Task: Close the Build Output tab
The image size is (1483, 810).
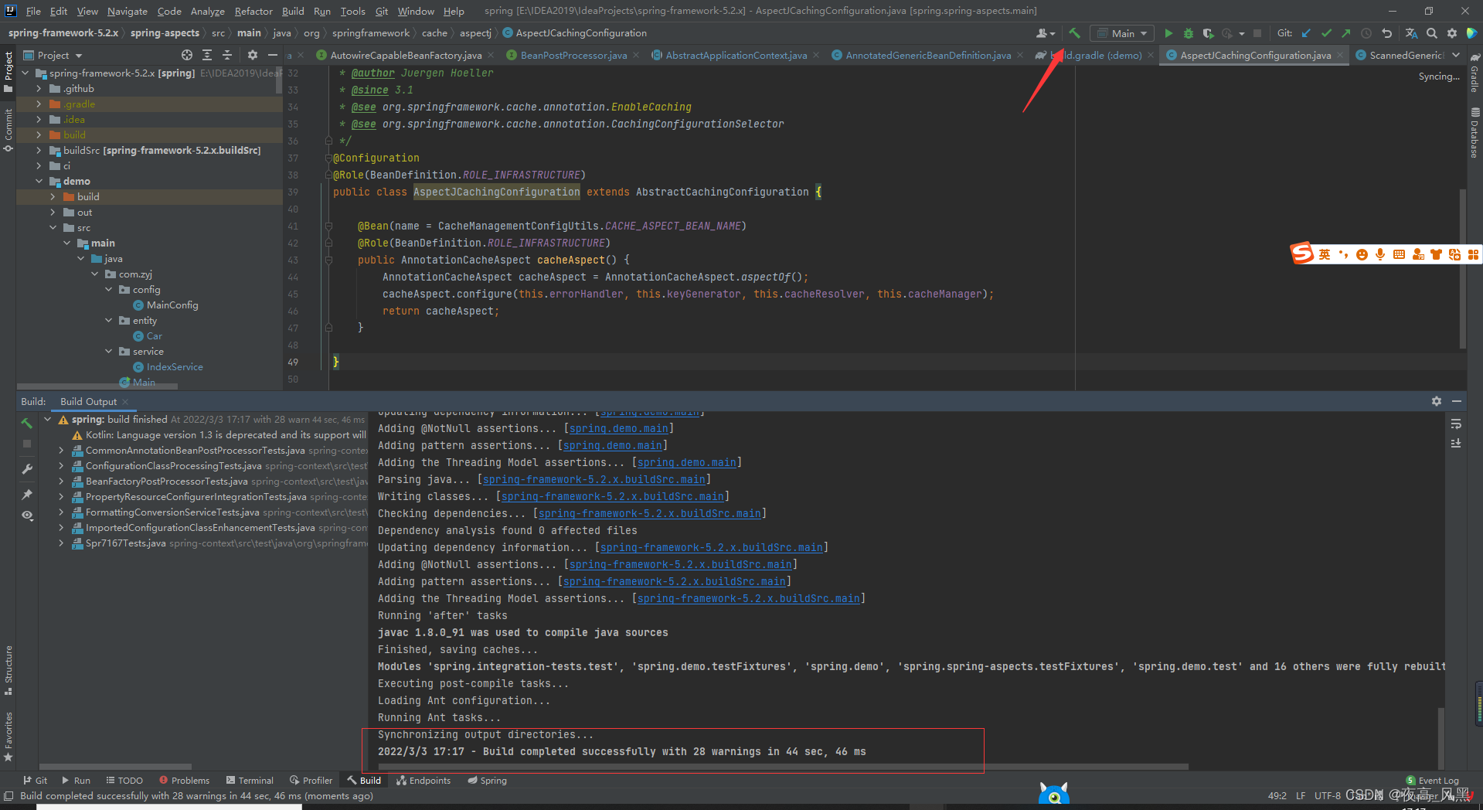Action: pyautogui.click(x=125, y=402)
